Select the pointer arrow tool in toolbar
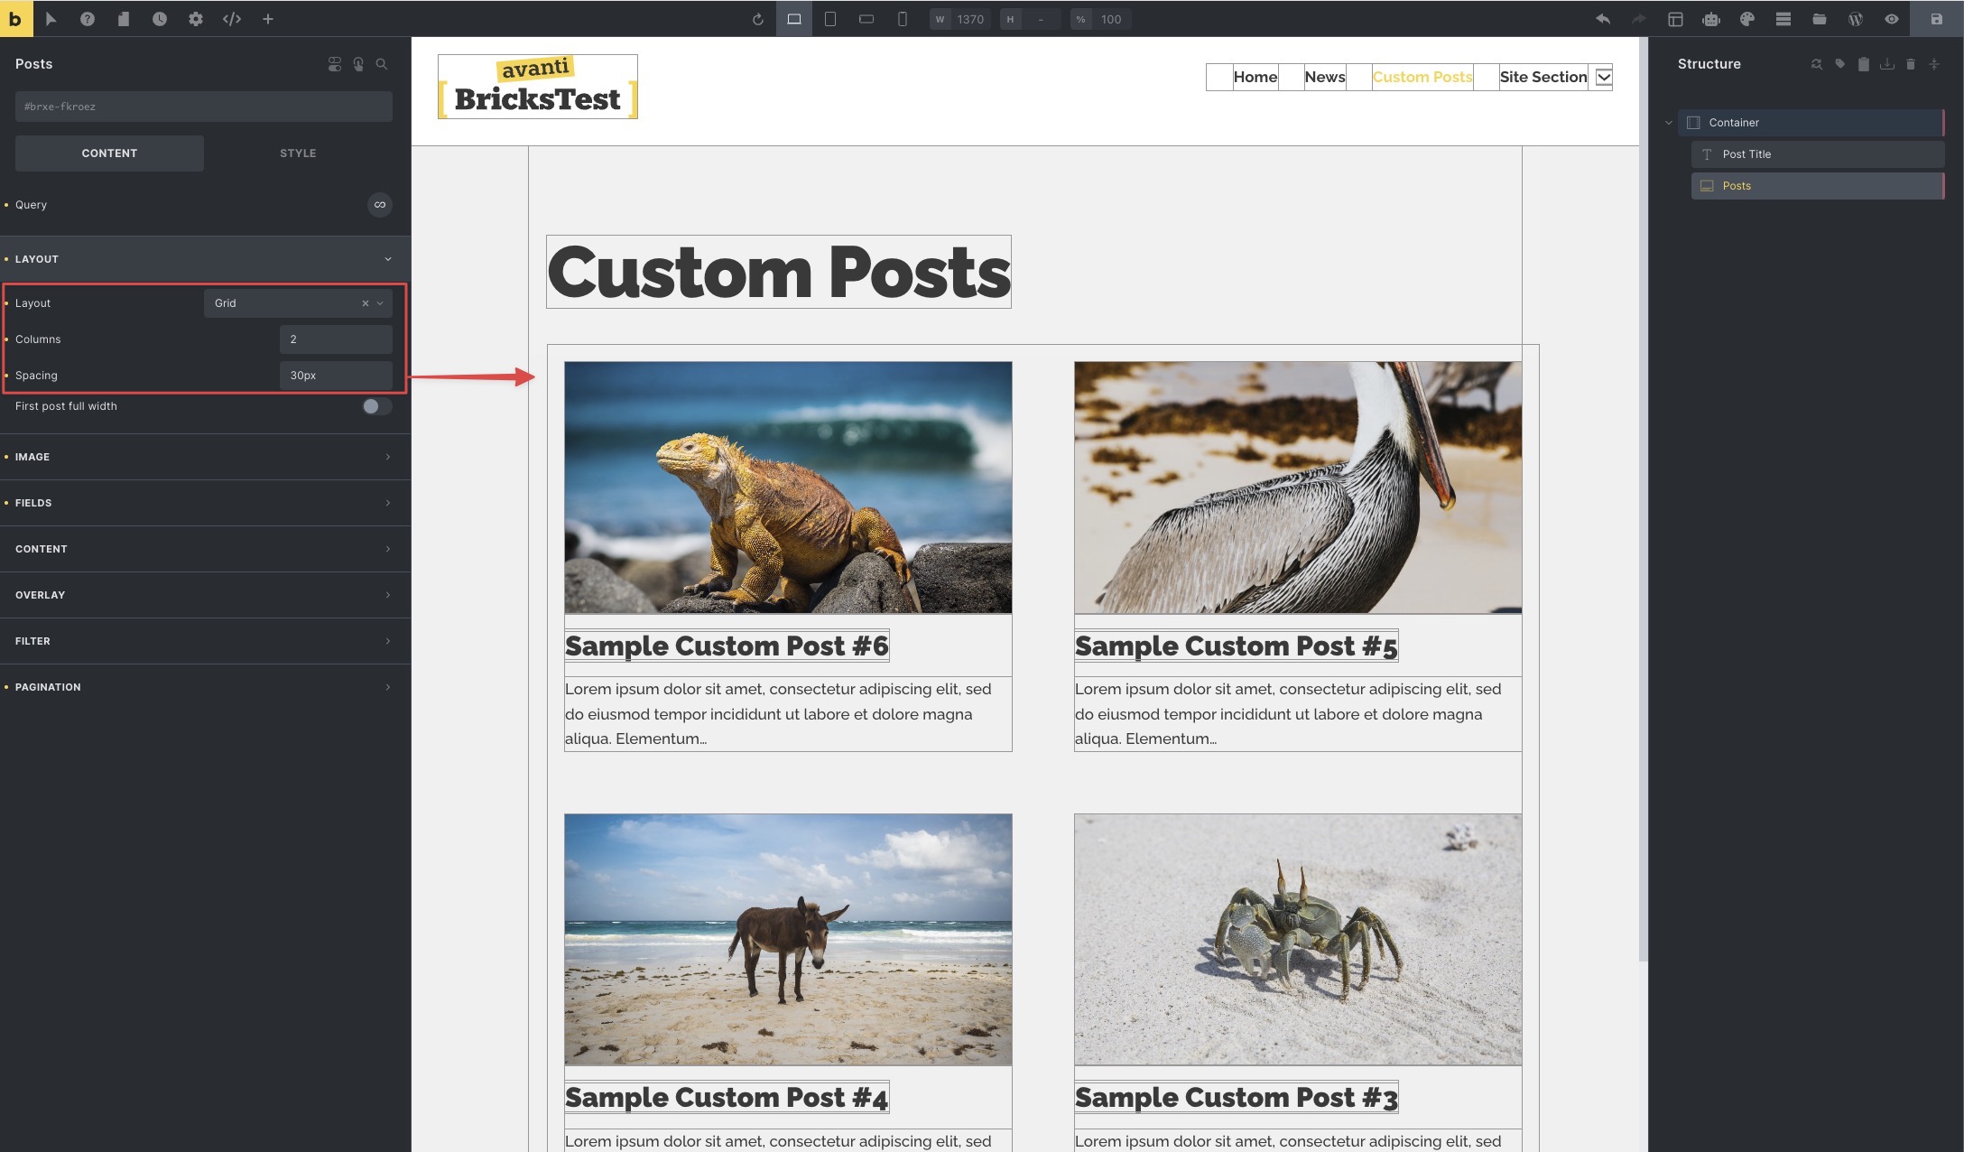Viewport: 1964px width, 1152px height. coord(51,19)
